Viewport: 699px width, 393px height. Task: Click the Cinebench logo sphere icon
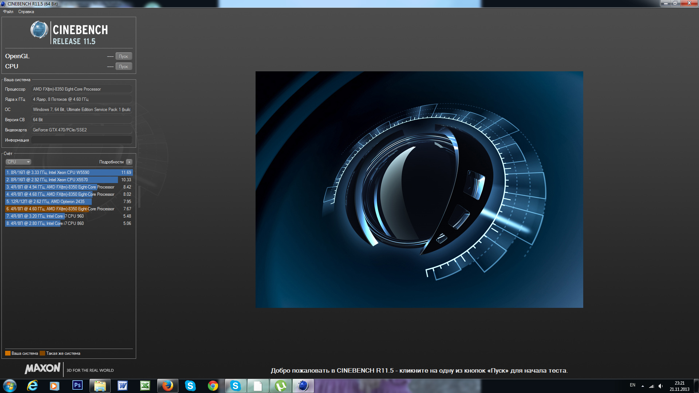click(39, 30)
